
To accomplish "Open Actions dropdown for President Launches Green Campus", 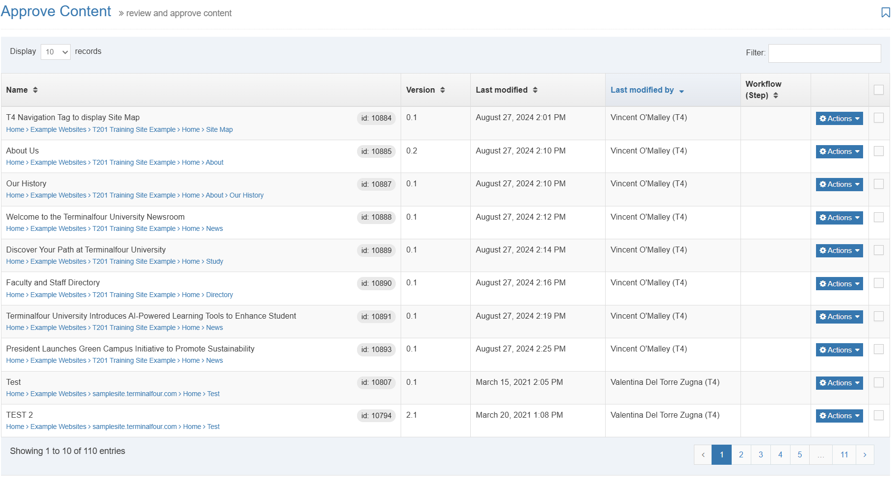I will pyautogui.click(x=839, y=350).
